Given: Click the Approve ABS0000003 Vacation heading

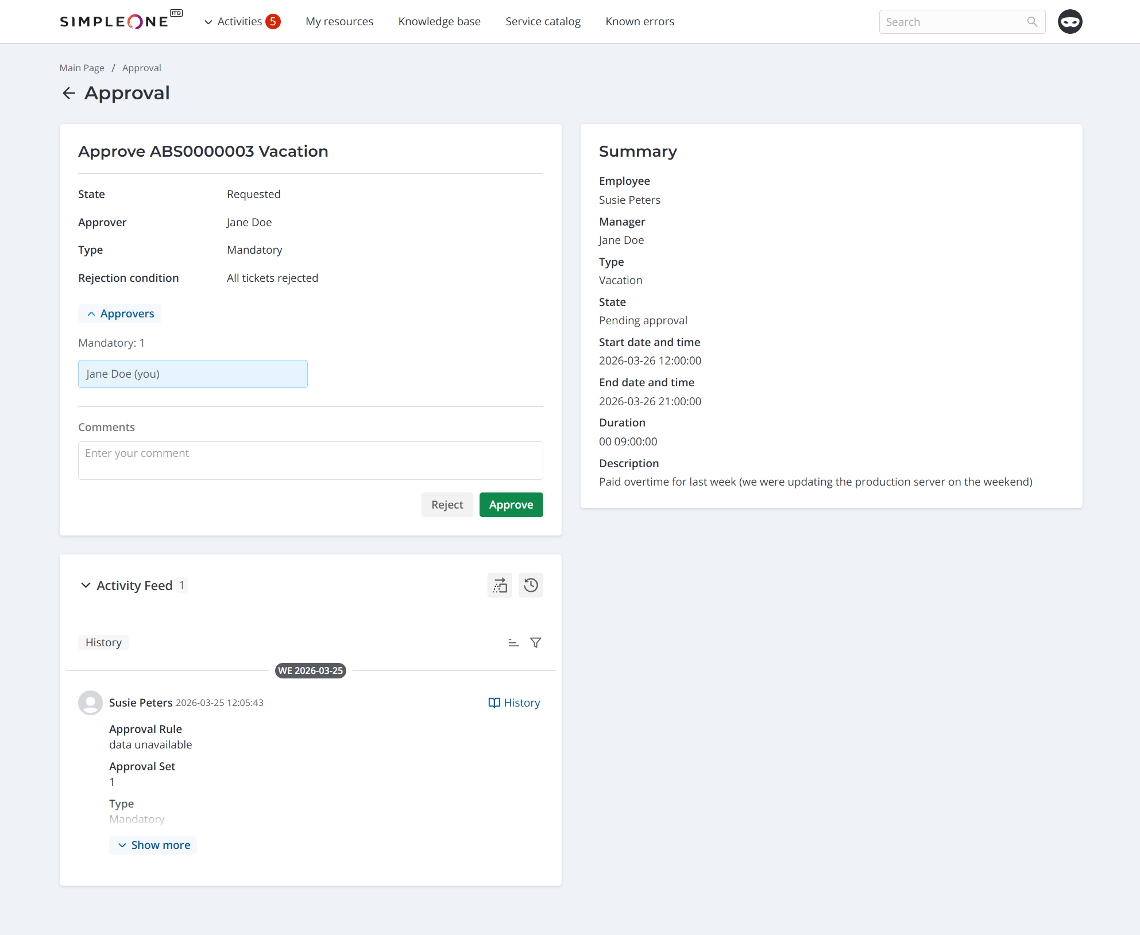Looking at the screenshot, I should pyautogui.click(x=203, y=151).
